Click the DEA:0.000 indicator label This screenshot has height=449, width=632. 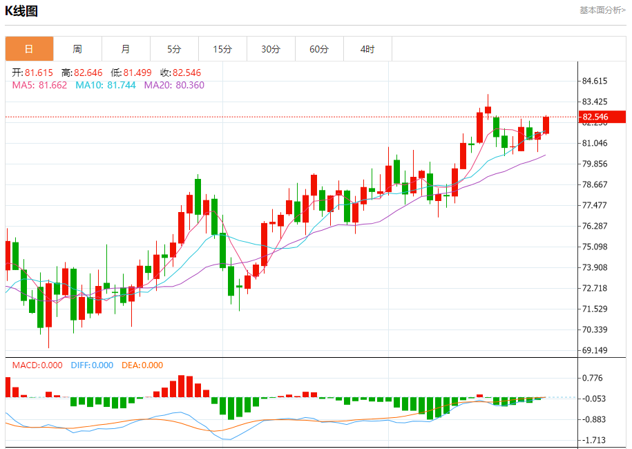click(142, 365)
